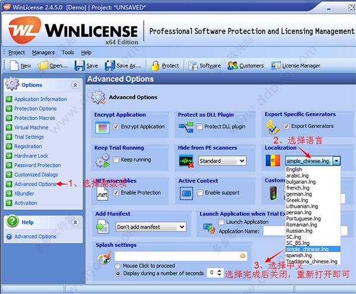The image size is (356, 294).
Task: Collapse the Options panel chevron
Action: [75, 85]
